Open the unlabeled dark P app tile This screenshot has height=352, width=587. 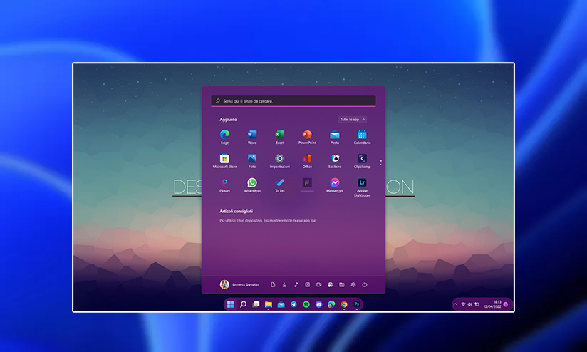(x=307, y=182)
